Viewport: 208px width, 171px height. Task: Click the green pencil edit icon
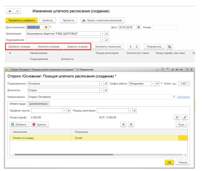(185, 117)
